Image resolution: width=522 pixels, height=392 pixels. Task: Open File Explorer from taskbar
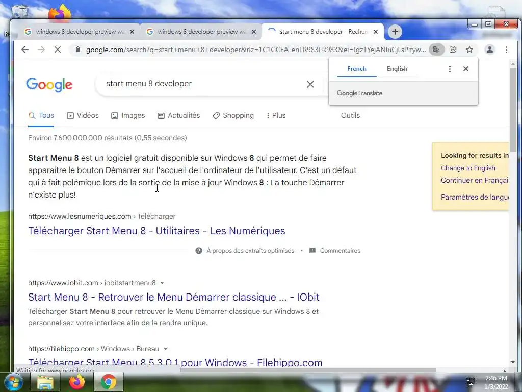45,382
